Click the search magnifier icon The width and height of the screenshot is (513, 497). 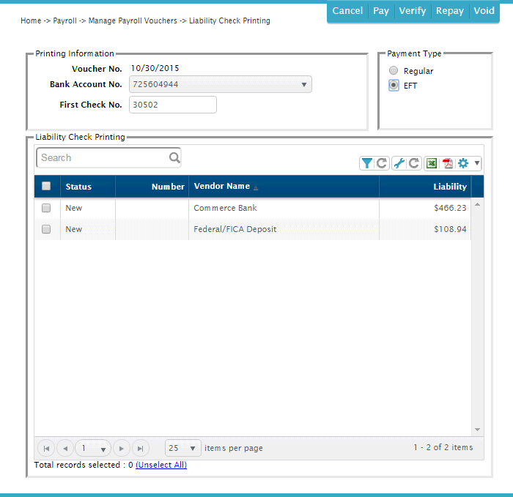[x=174, y=157]
